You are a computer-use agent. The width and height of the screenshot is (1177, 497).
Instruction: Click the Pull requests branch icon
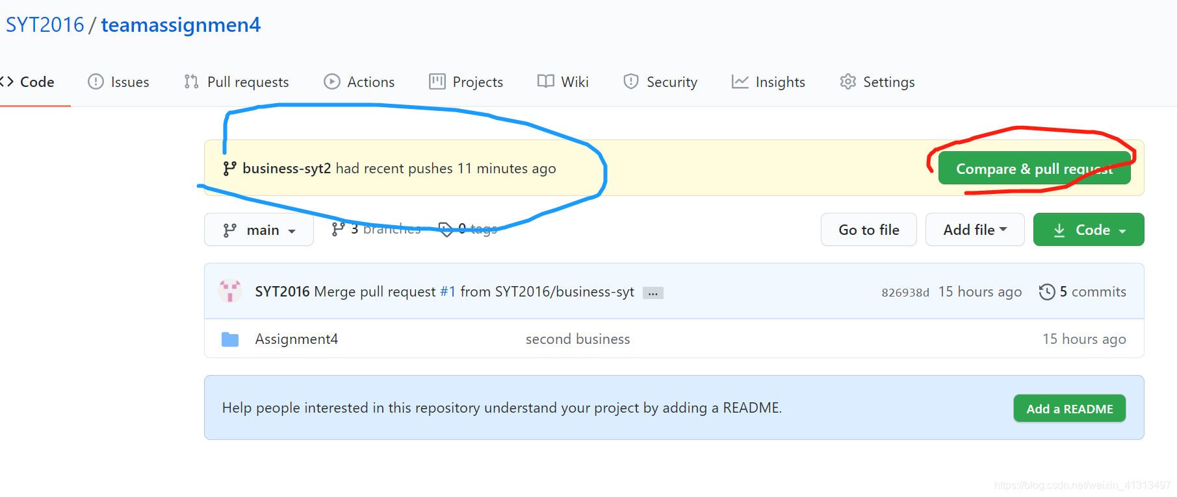(191, 82)
